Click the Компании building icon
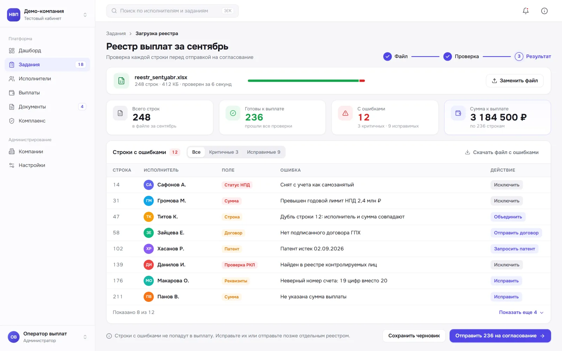The width and height of the screenshot is (562, 351). pyautogui.click(x=12, y=152)
